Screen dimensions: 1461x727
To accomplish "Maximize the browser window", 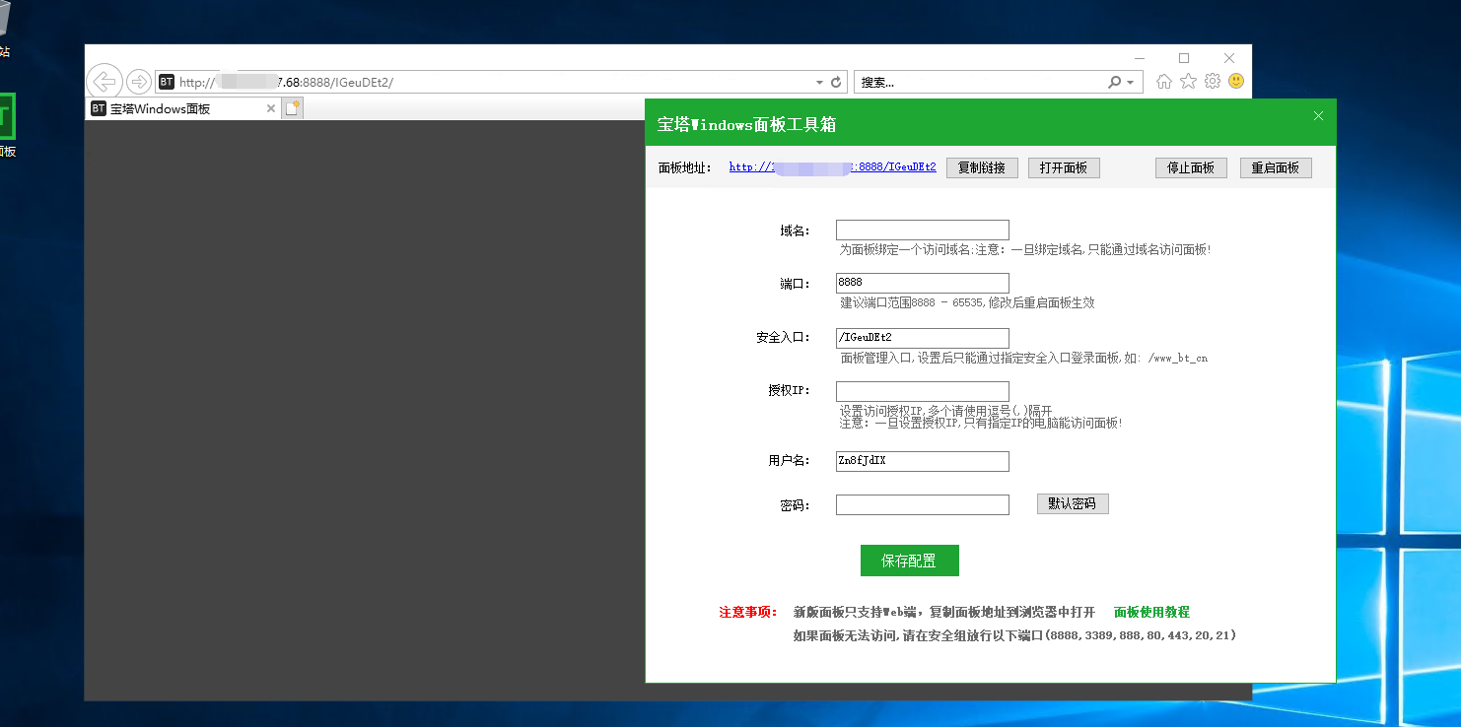I will [1184, 58].
